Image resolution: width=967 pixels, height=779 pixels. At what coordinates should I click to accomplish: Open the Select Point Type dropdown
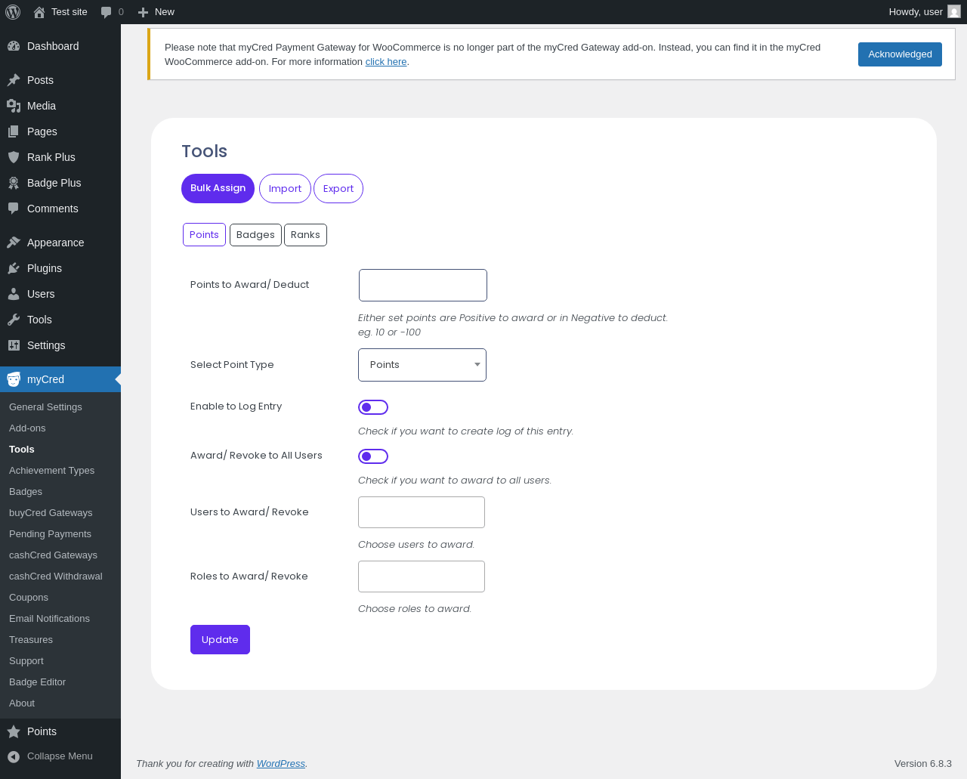[422, 365]
